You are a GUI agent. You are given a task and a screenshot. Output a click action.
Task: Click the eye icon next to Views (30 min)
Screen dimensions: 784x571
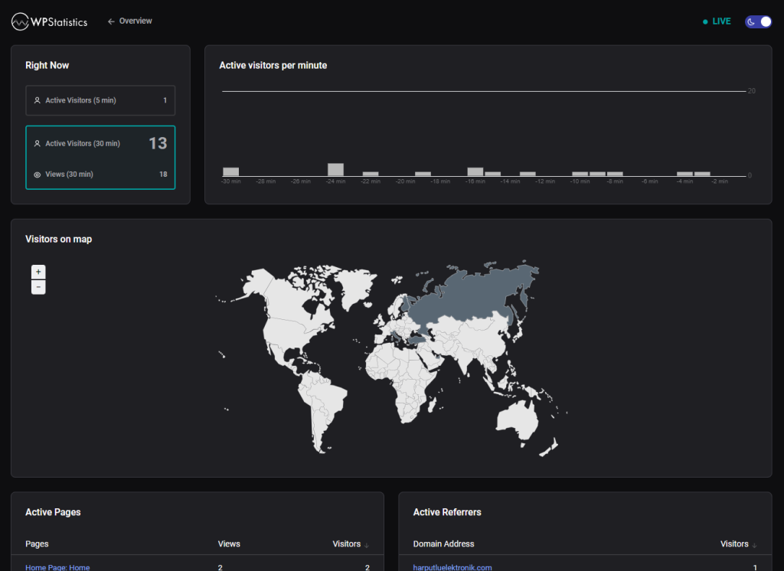pyautogui.click(x=38, y=174)
